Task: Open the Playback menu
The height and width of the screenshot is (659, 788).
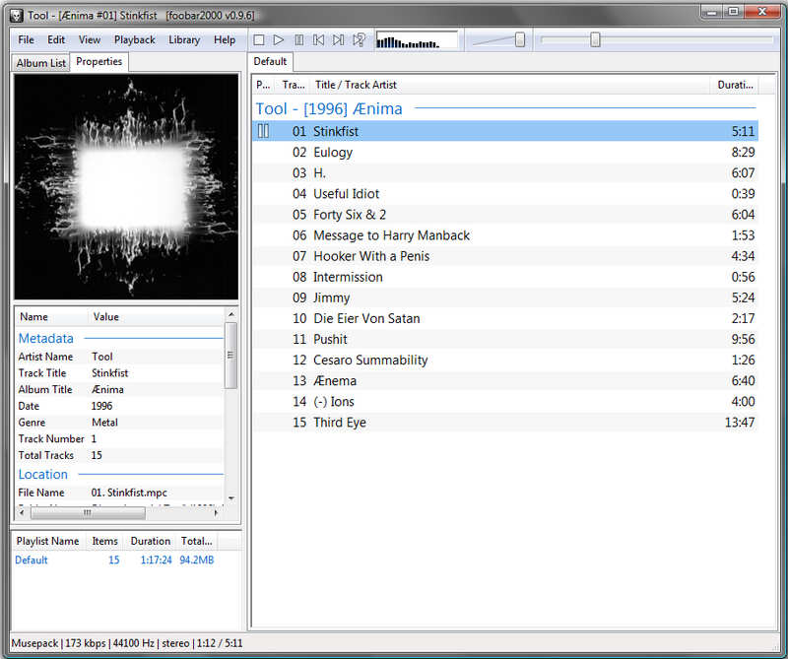Action: [134, 39]
